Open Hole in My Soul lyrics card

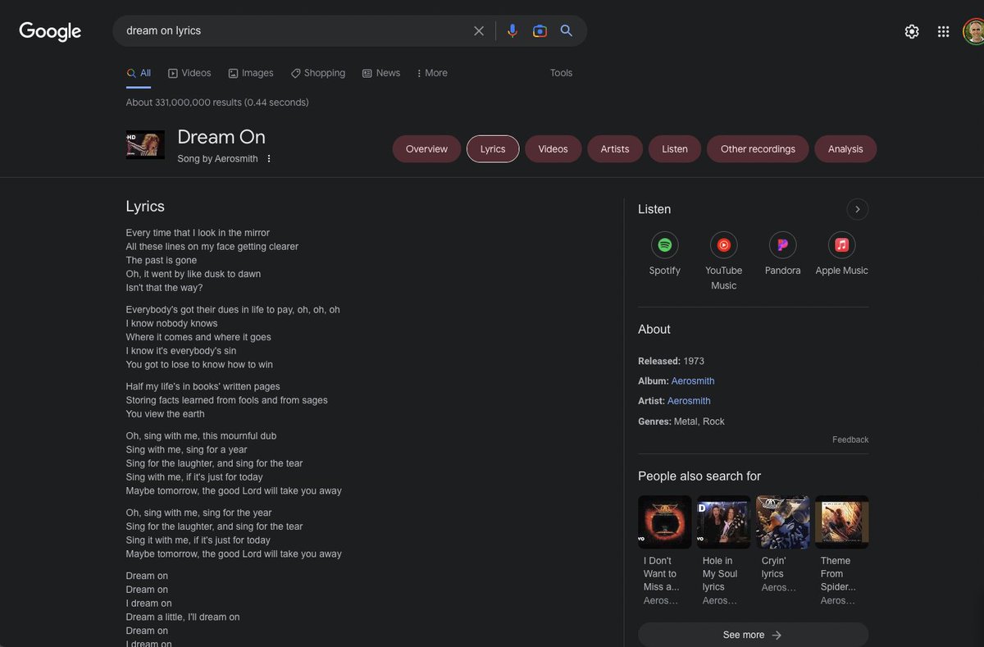723,551
